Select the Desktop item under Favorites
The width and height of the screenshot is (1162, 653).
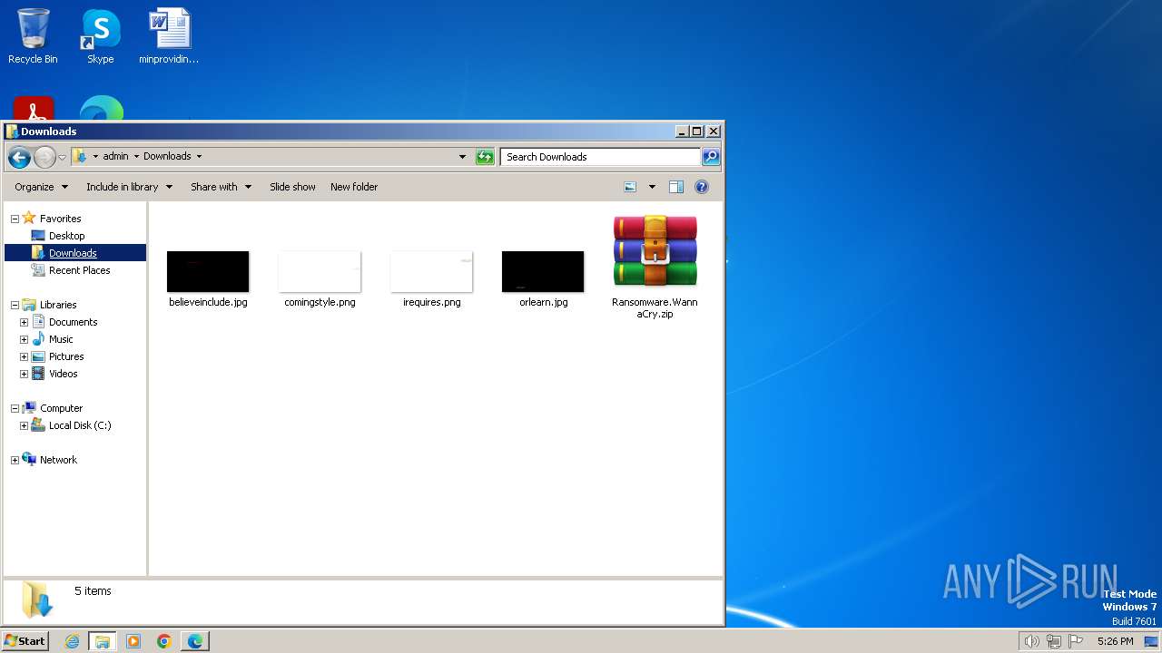click(x=66, y=236)
